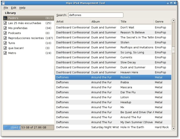Select the track Rooftops and Invitations
This screenshot has height=139, width=180.
click(113, 47)
